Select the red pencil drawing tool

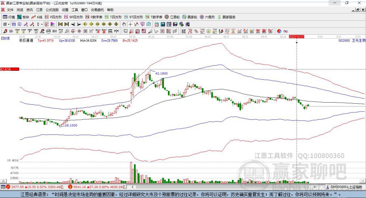(x=5, y=31)
